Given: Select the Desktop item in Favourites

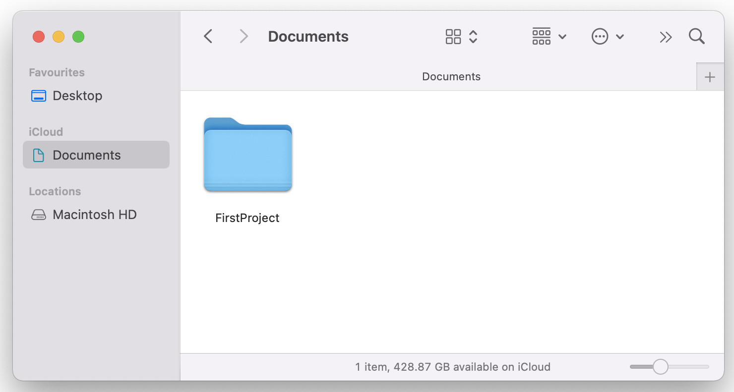Looking at the screenshot, I should click(77, 96).
